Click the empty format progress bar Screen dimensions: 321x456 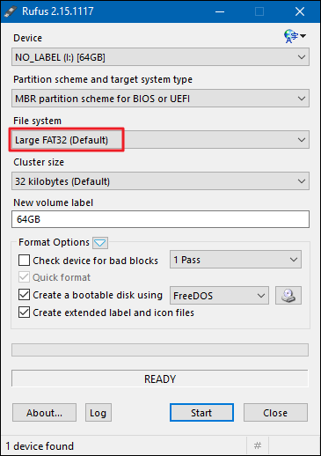tap(160, 349)
